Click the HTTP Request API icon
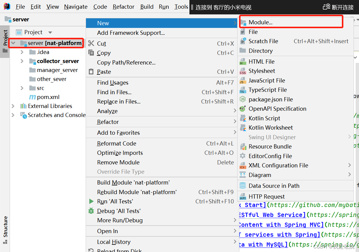 point(243,196)
